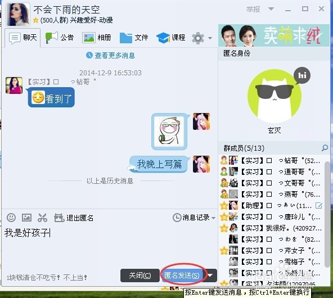Expand the 消息记录 dropdown arrow
This screenshot has width=333, height=298.
point(213,218)
